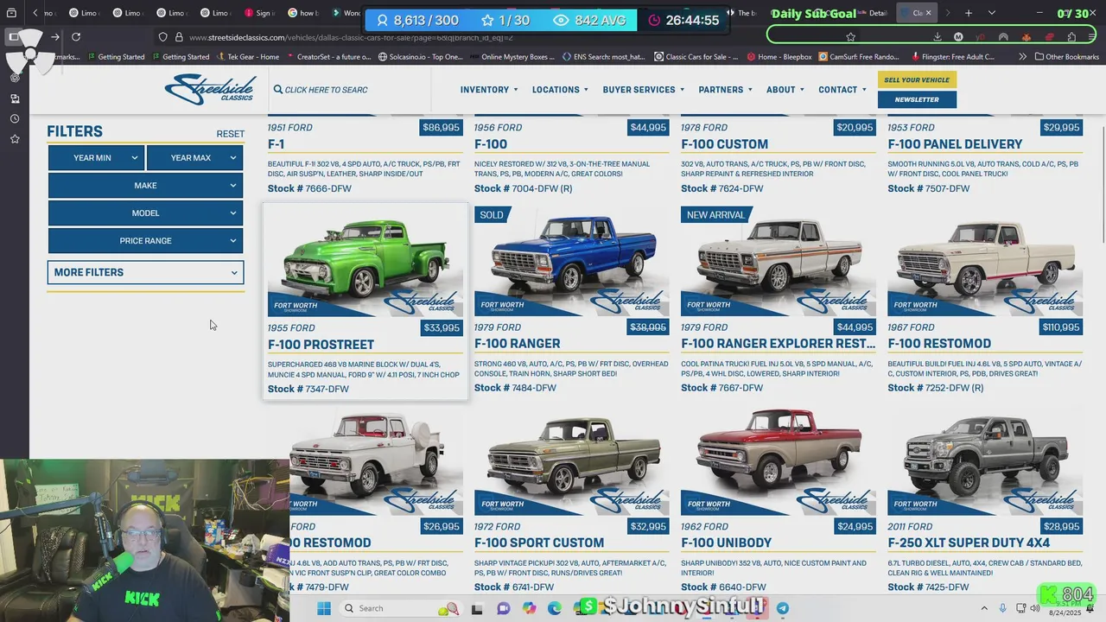Open the Home - Bleepbox bookmark
Image resolution: width=1106 pixels, height=622 pixels.
click(x=778, y=57)
